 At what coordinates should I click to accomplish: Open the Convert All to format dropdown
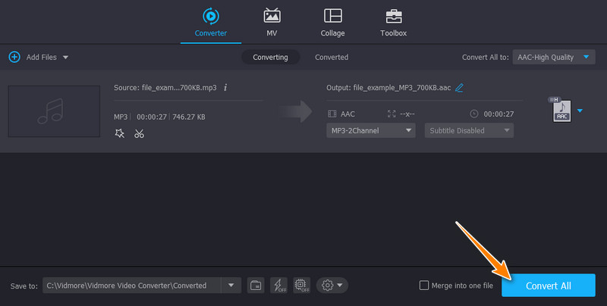pyautogui.click(x=552, y=57)
